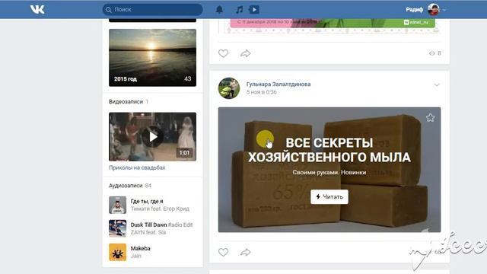Image resolution: width=487 pixels, height=274 pixels.
Task: Play track Где ты, где я
Action: (x=147, y=201)
